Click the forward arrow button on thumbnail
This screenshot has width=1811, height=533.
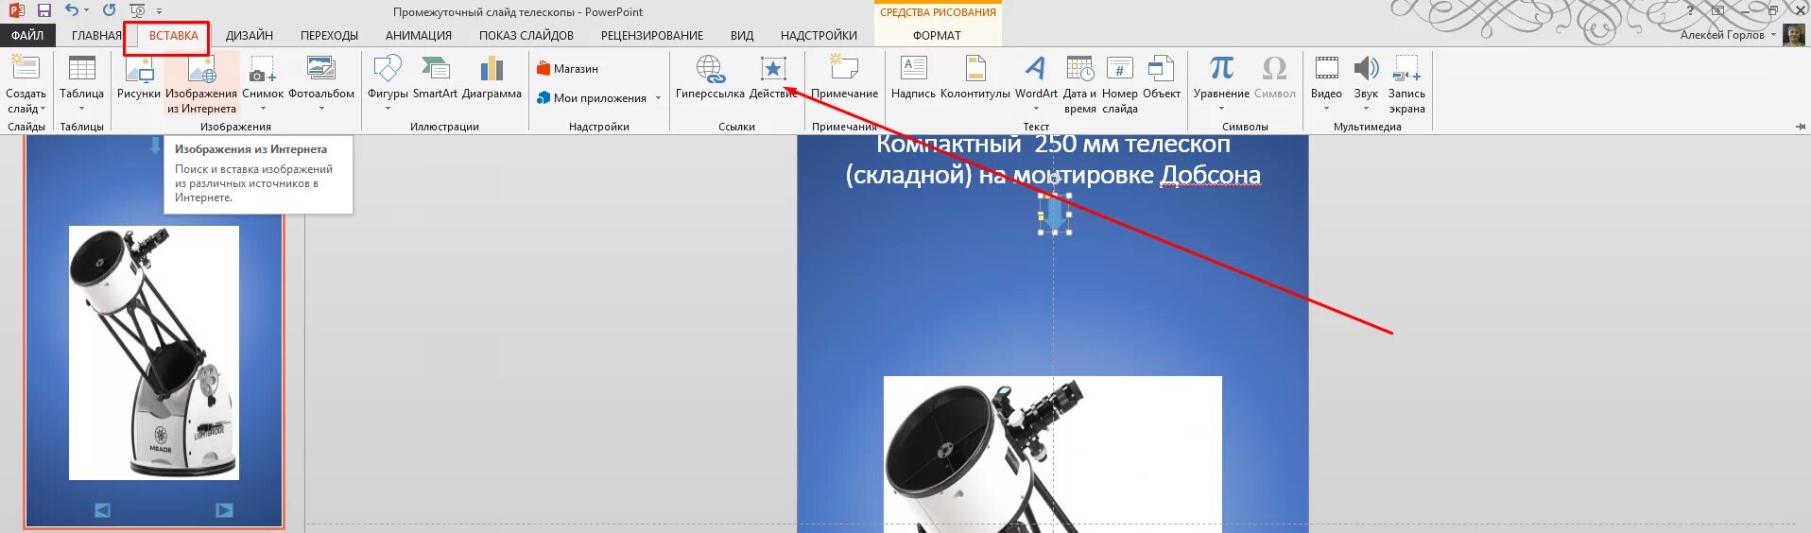pyautogui.click(x=224, y=510)
